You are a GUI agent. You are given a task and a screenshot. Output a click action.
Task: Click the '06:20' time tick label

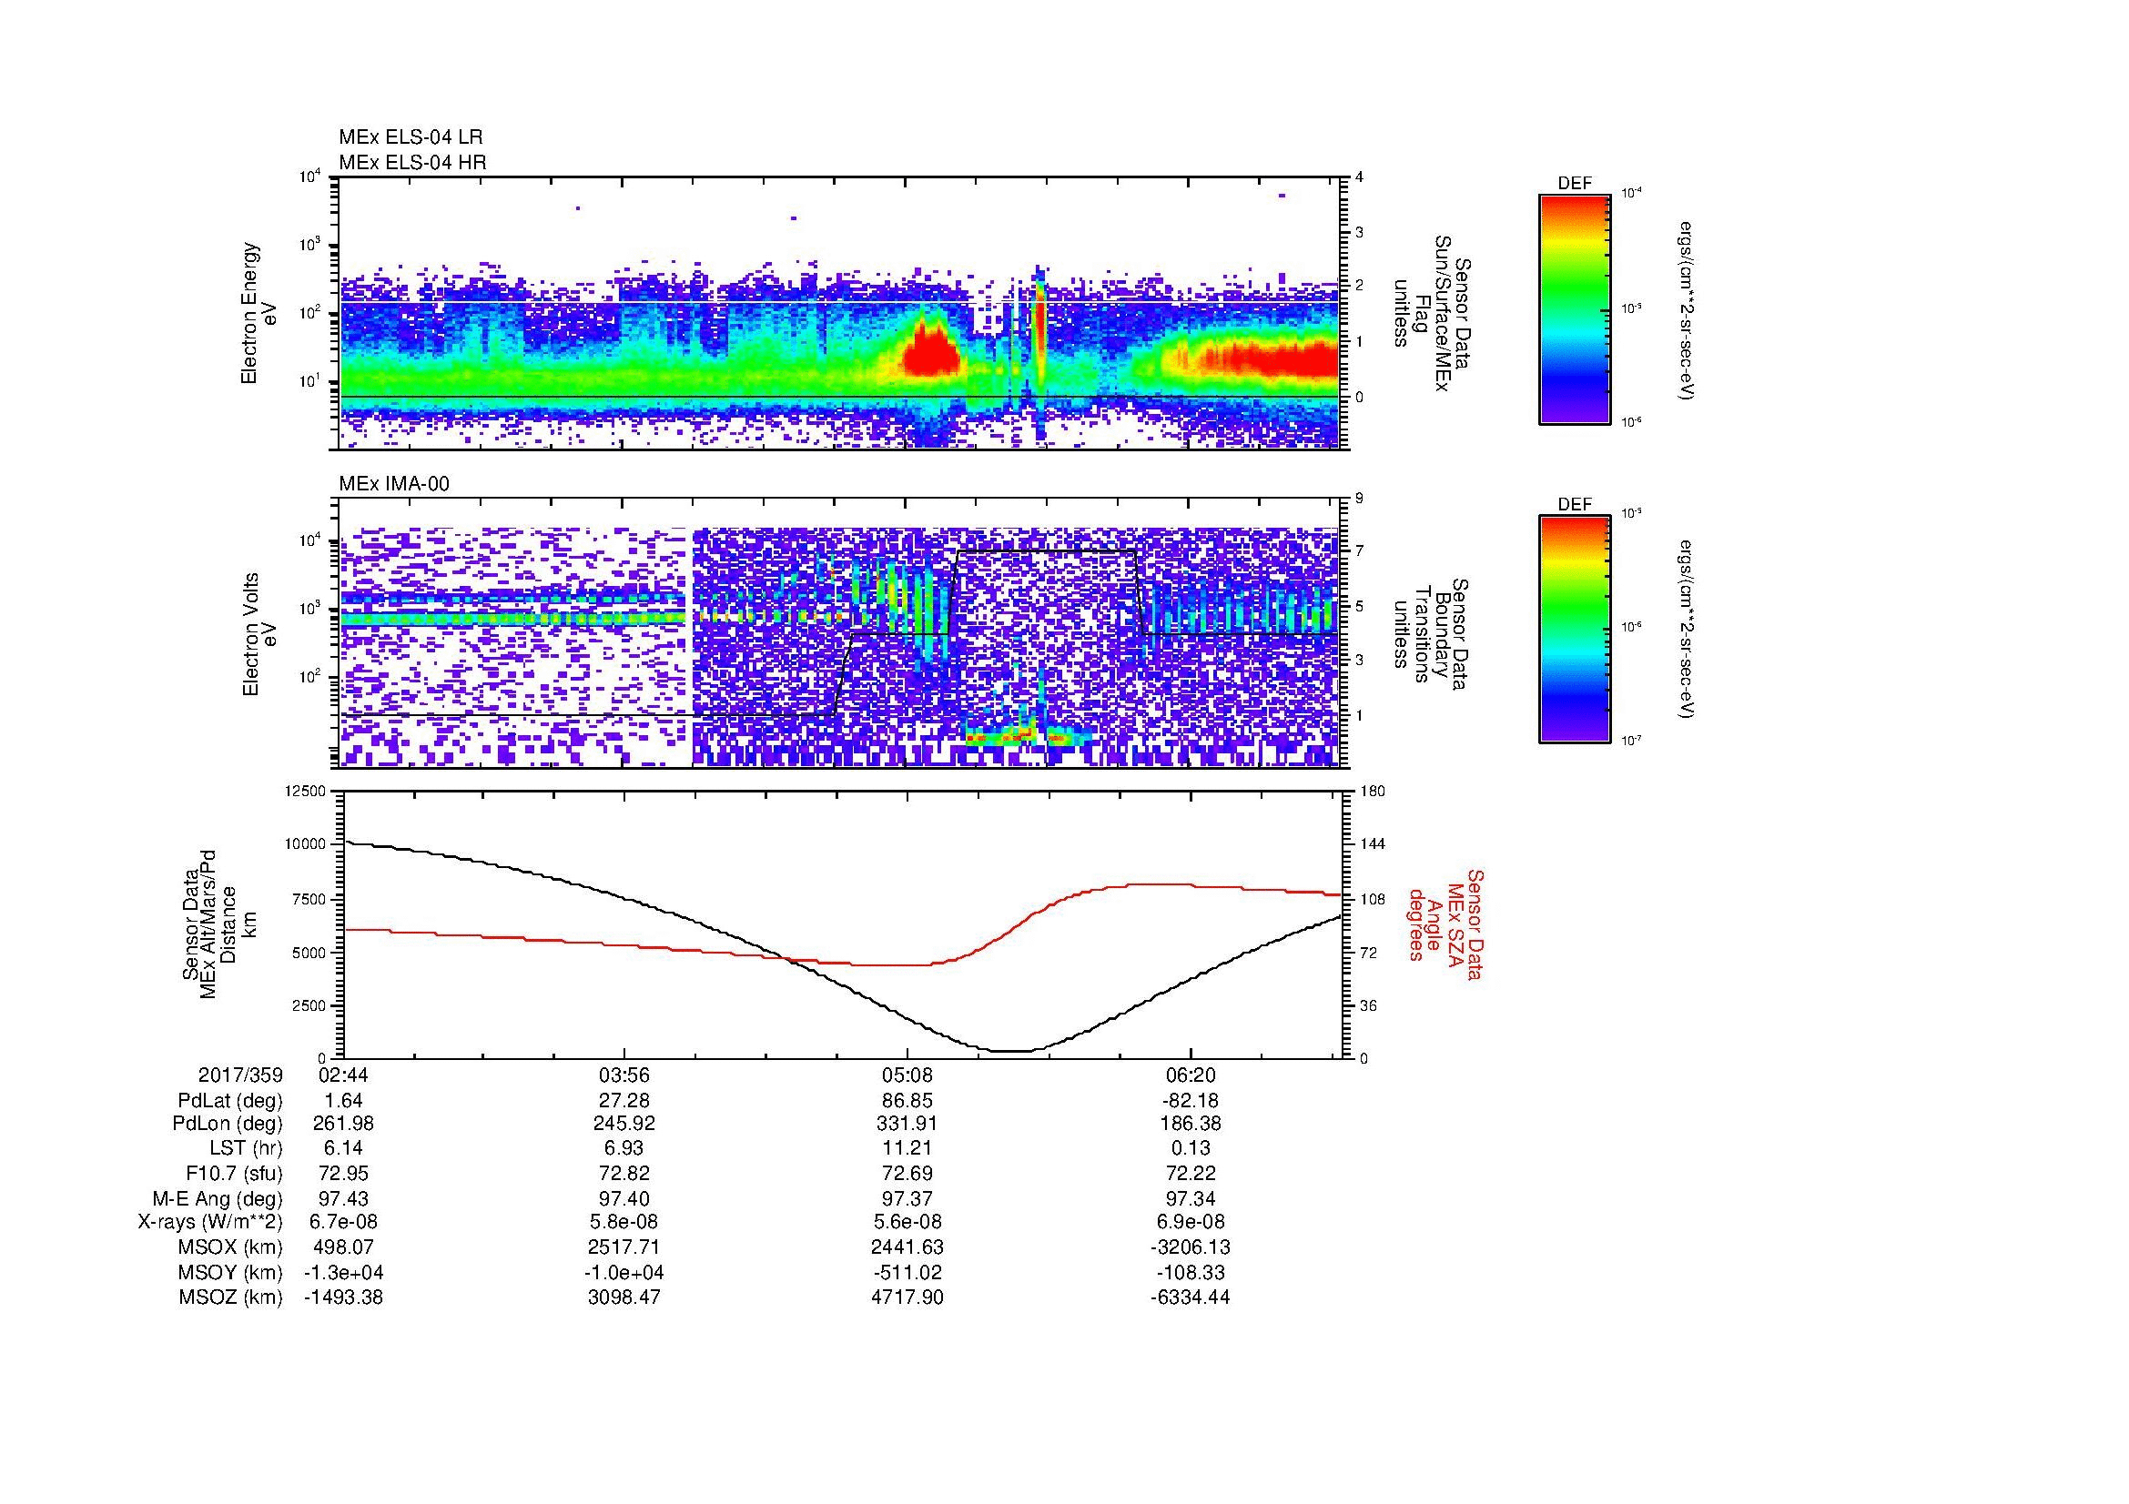pos(1191,1075)
